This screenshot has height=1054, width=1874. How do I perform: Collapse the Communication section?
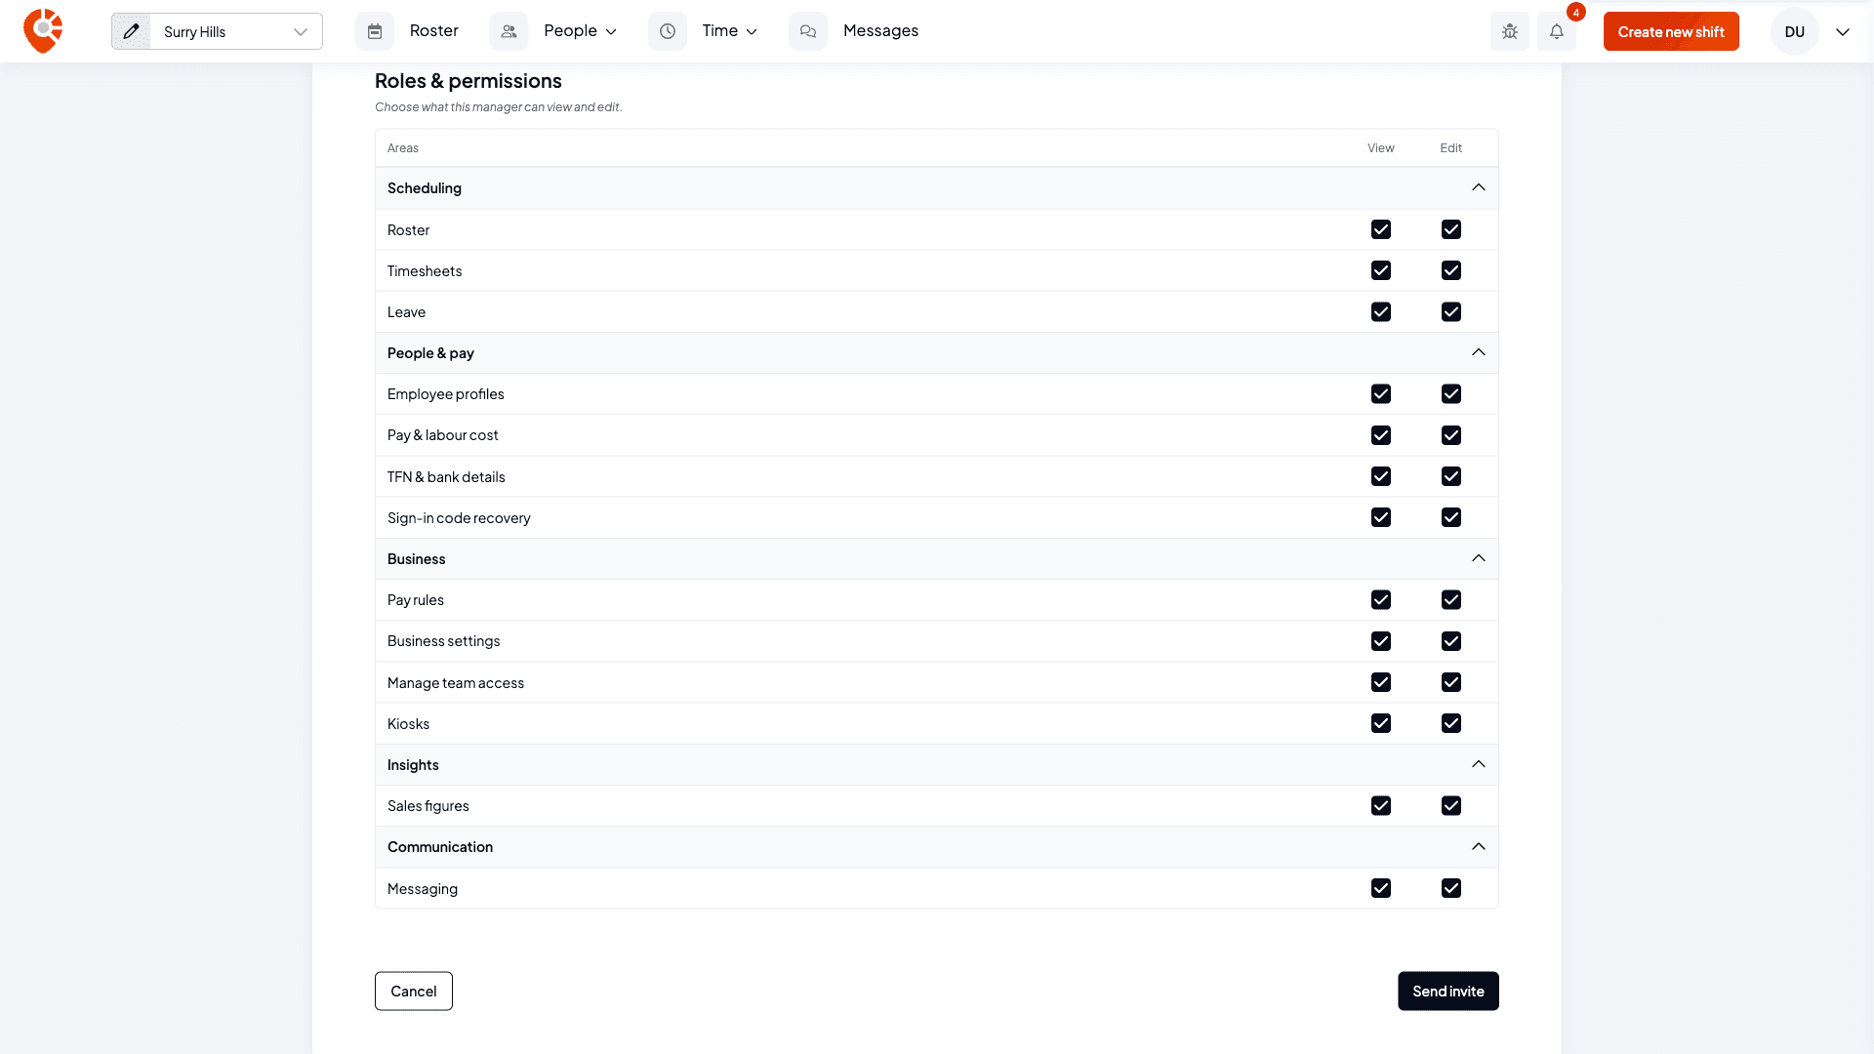[1479, 846]
